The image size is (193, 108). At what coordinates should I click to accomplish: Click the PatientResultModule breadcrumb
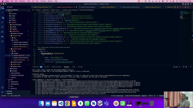(87, 10)
